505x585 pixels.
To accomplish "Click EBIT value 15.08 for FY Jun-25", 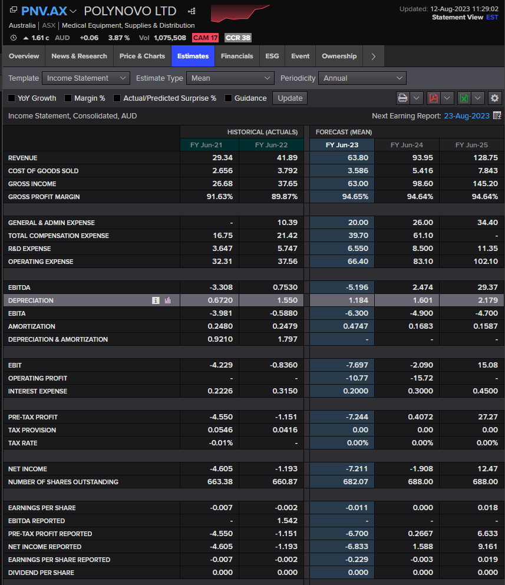I will click(x=487, y=365).
